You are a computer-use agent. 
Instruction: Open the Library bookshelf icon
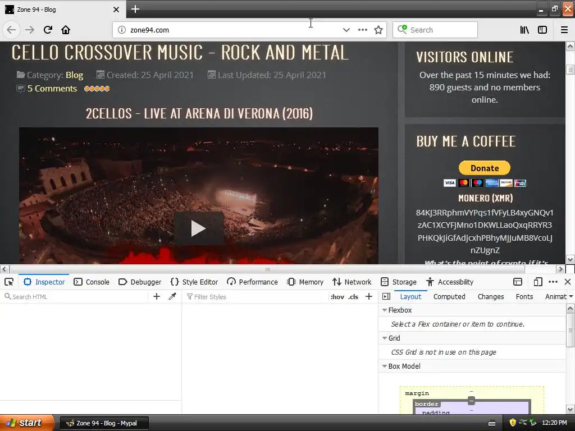(525, 30)
